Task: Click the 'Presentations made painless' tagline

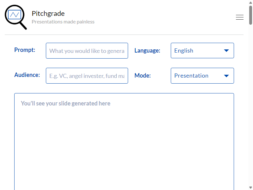Action: tap(63, 22)
